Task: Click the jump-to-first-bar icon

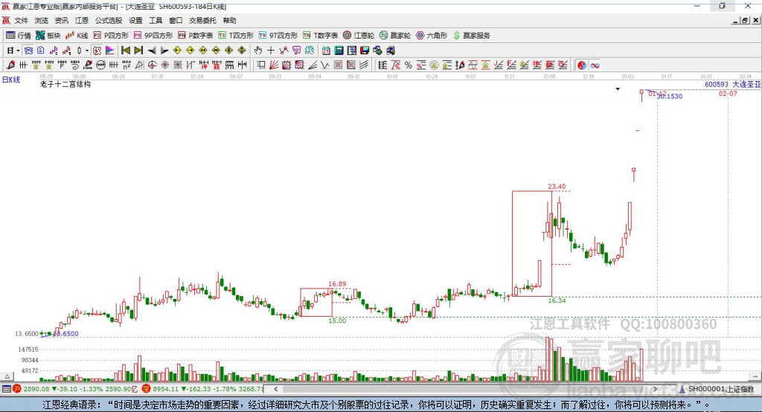Action: (125, 51)
